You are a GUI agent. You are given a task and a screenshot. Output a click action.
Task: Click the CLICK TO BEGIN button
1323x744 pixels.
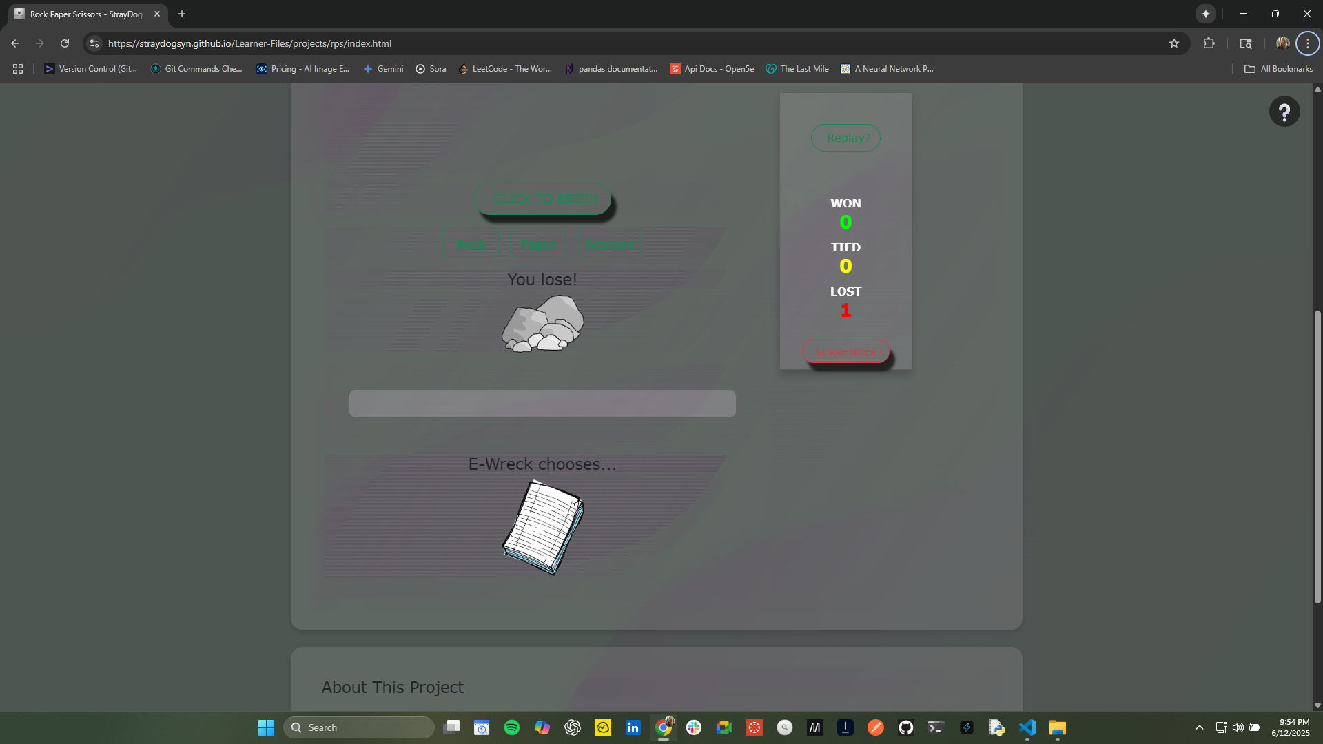543,199
